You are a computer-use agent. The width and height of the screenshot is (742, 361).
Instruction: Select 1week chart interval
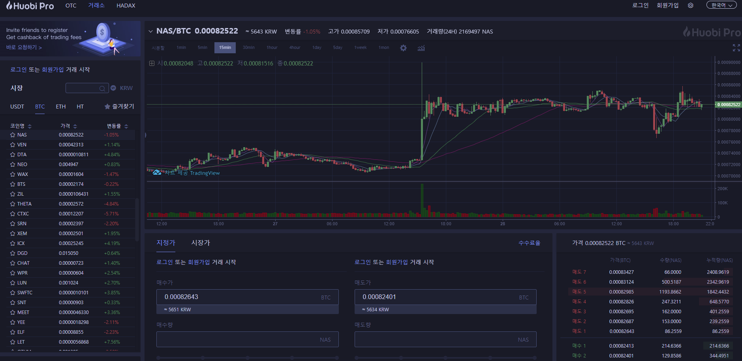361,47
